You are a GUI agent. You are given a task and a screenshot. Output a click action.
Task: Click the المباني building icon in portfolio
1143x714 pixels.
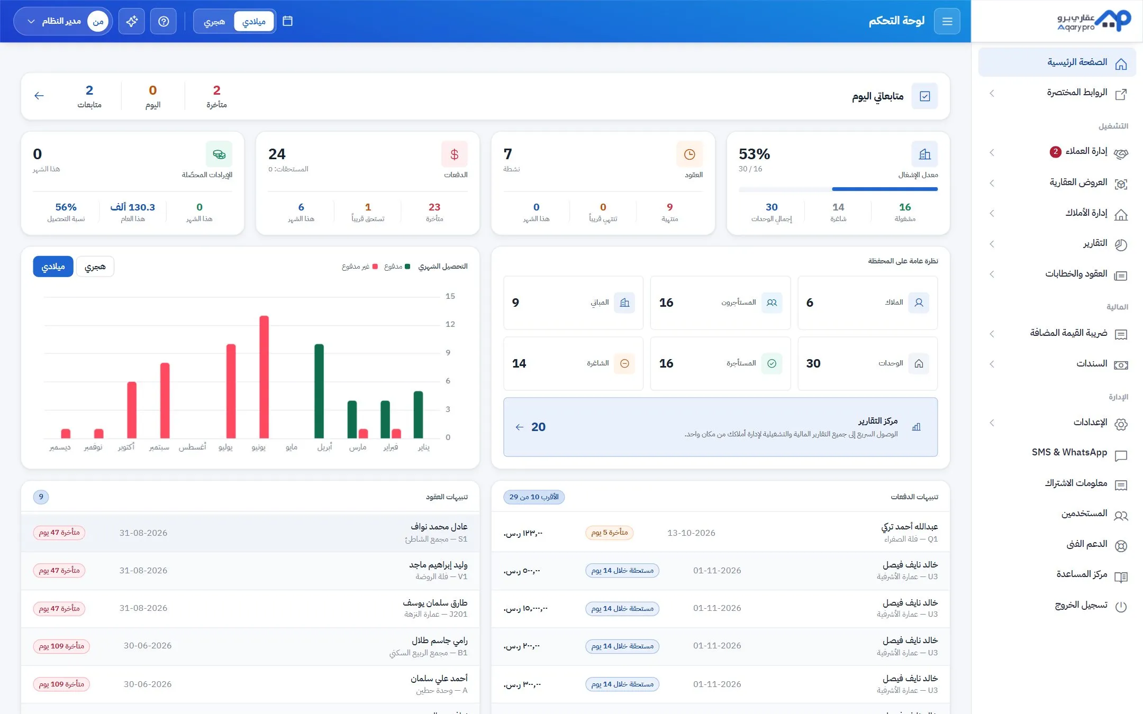624,303
